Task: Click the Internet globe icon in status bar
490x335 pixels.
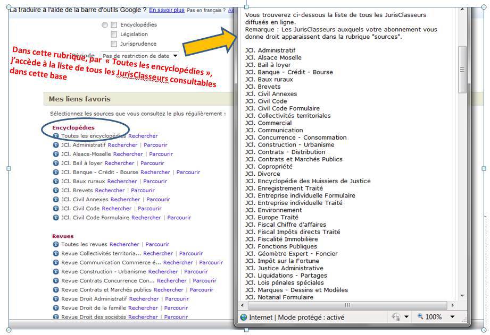Action: click(244, 317)
